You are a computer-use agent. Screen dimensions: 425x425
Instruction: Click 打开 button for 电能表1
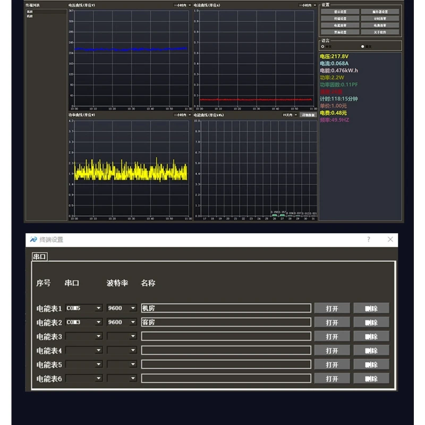(332, 308)
